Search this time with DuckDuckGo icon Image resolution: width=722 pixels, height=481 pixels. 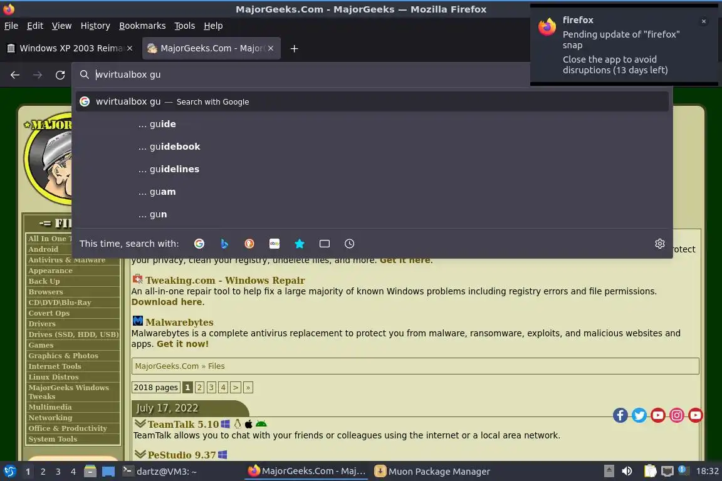pos(249,244)
